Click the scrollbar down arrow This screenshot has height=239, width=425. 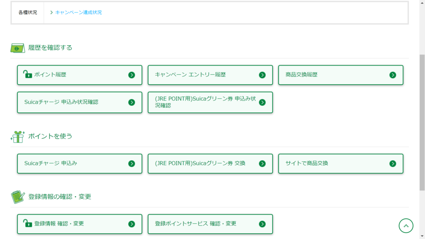pyautogui.click(x=422, y=236)
